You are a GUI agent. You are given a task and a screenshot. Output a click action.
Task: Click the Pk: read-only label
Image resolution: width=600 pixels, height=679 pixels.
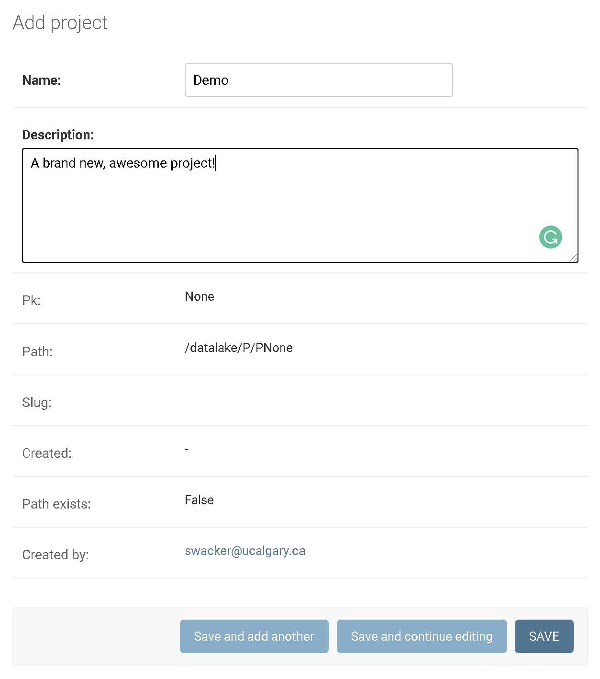coord(32,301)
